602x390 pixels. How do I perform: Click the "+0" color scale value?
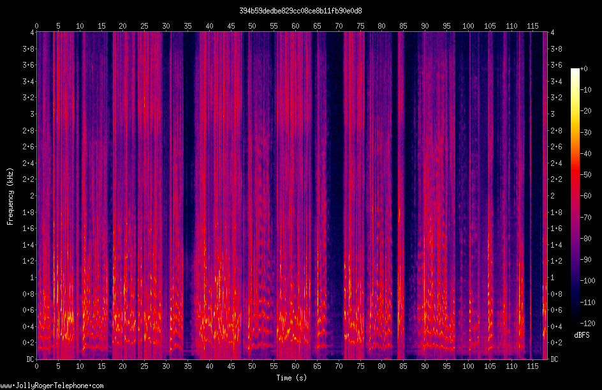coord(584,69)
